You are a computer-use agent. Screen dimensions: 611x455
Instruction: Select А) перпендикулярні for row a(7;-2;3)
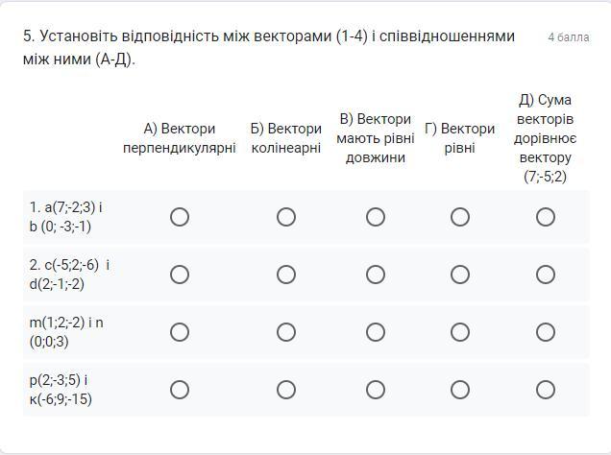point(180,217)
